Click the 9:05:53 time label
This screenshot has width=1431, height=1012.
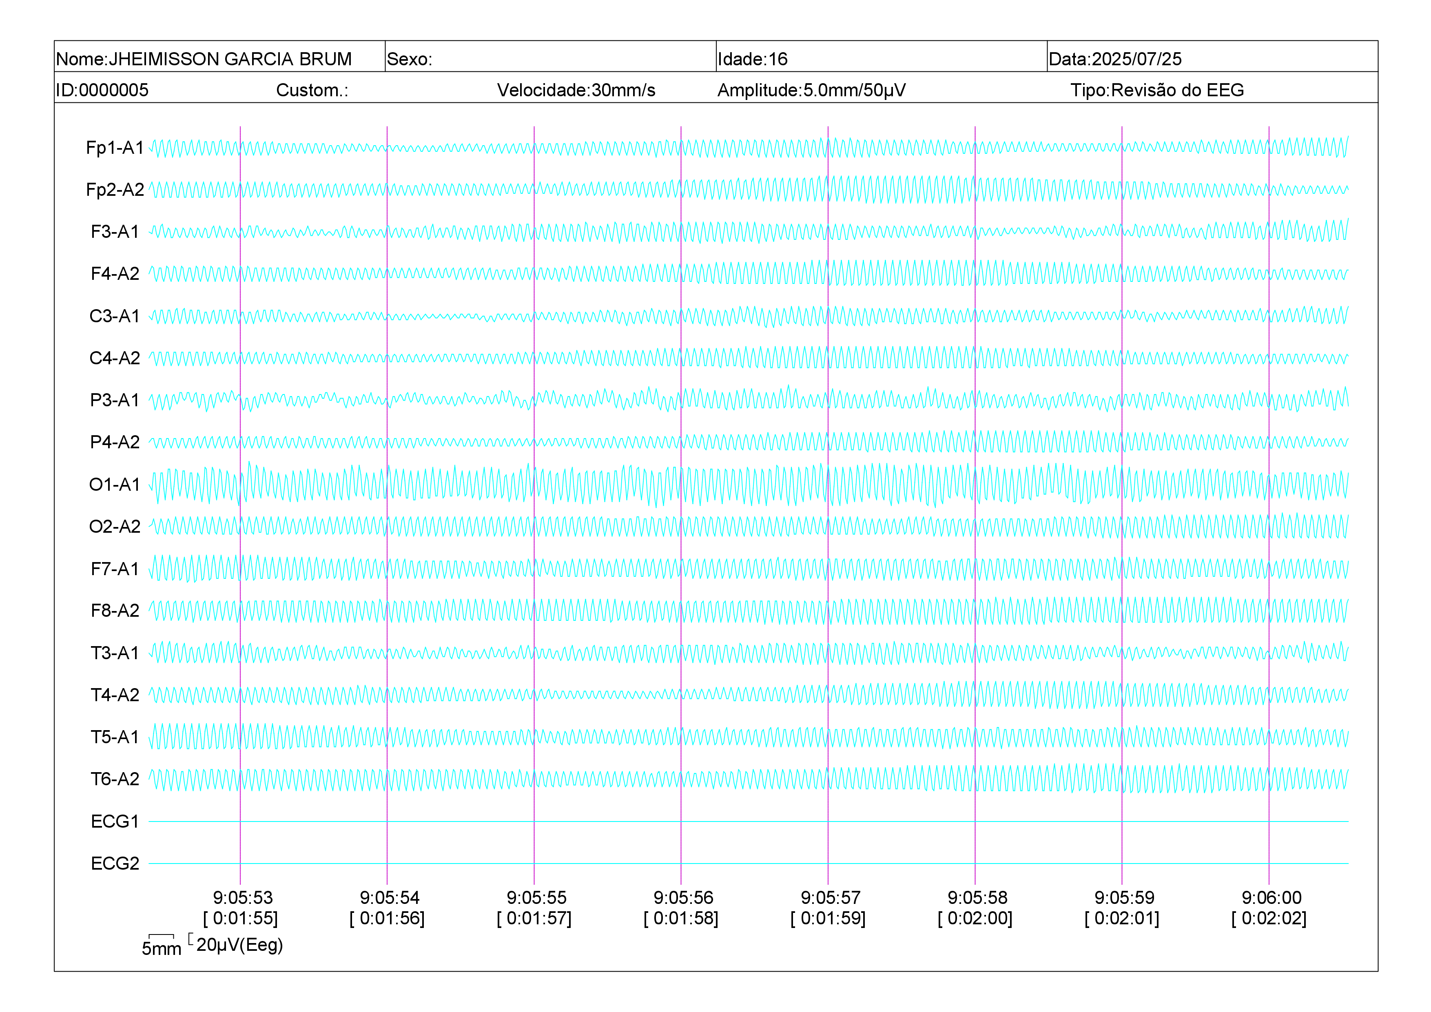[x=243, y=898]
